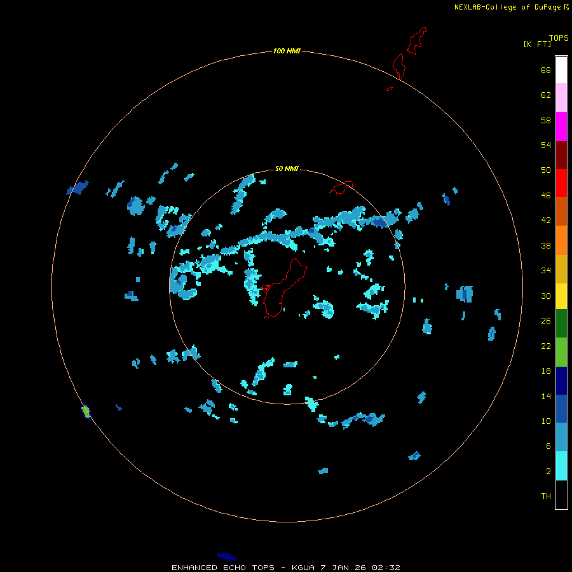Click the 02:32 timestamp in caption
This screenshot has width=572, height=572.
click(x=386, y=568)
